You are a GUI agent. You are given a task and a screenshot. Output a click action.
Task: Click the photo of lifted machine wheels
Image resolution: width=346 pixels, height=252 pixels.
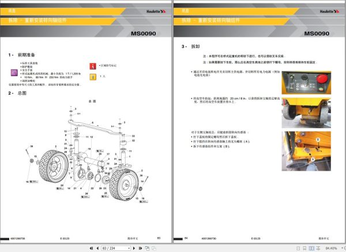tap(306, 113)
